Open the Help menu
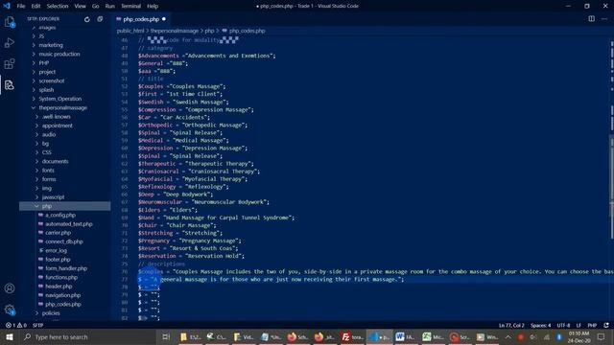614x345 pixels. [x=153, y=6]
